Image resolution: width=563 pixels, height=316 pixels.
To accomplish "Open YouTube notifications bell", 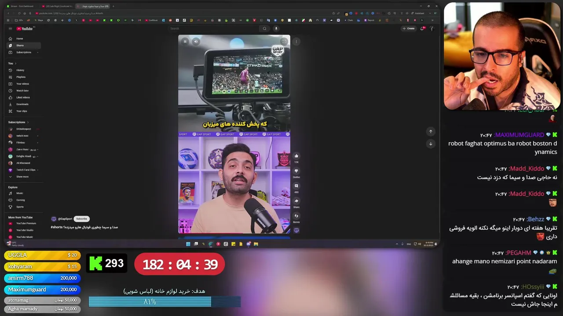I will pos(422,29).
